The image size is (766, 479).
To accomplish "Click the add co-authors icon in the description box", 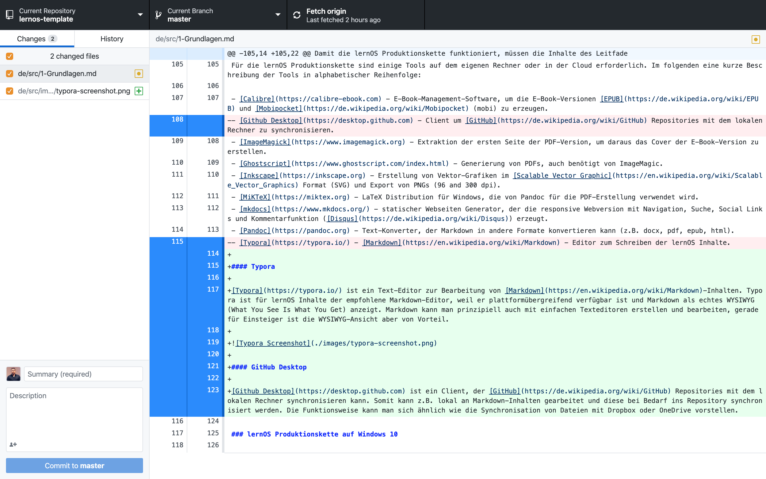I will coord(13,445).
